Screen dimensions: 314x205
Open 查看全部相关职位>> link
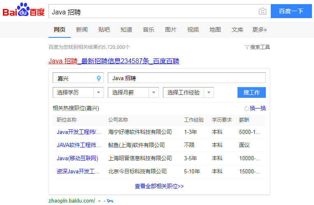coord(159,187)
